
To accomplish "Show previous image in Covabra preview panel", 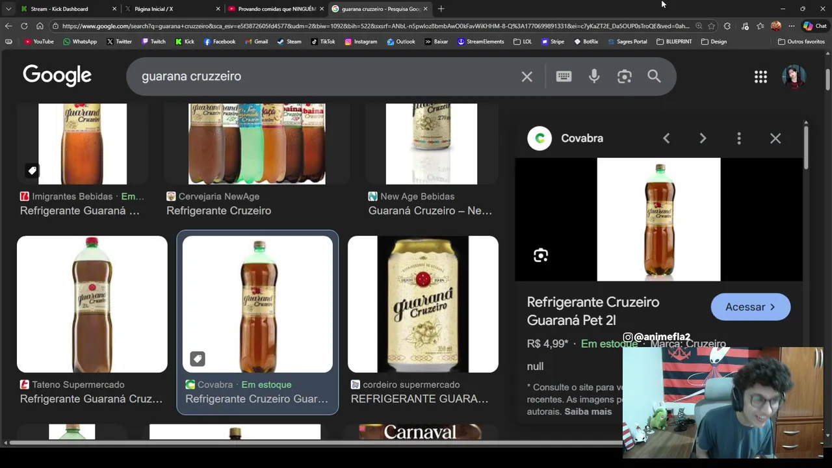I will (666, 138).
